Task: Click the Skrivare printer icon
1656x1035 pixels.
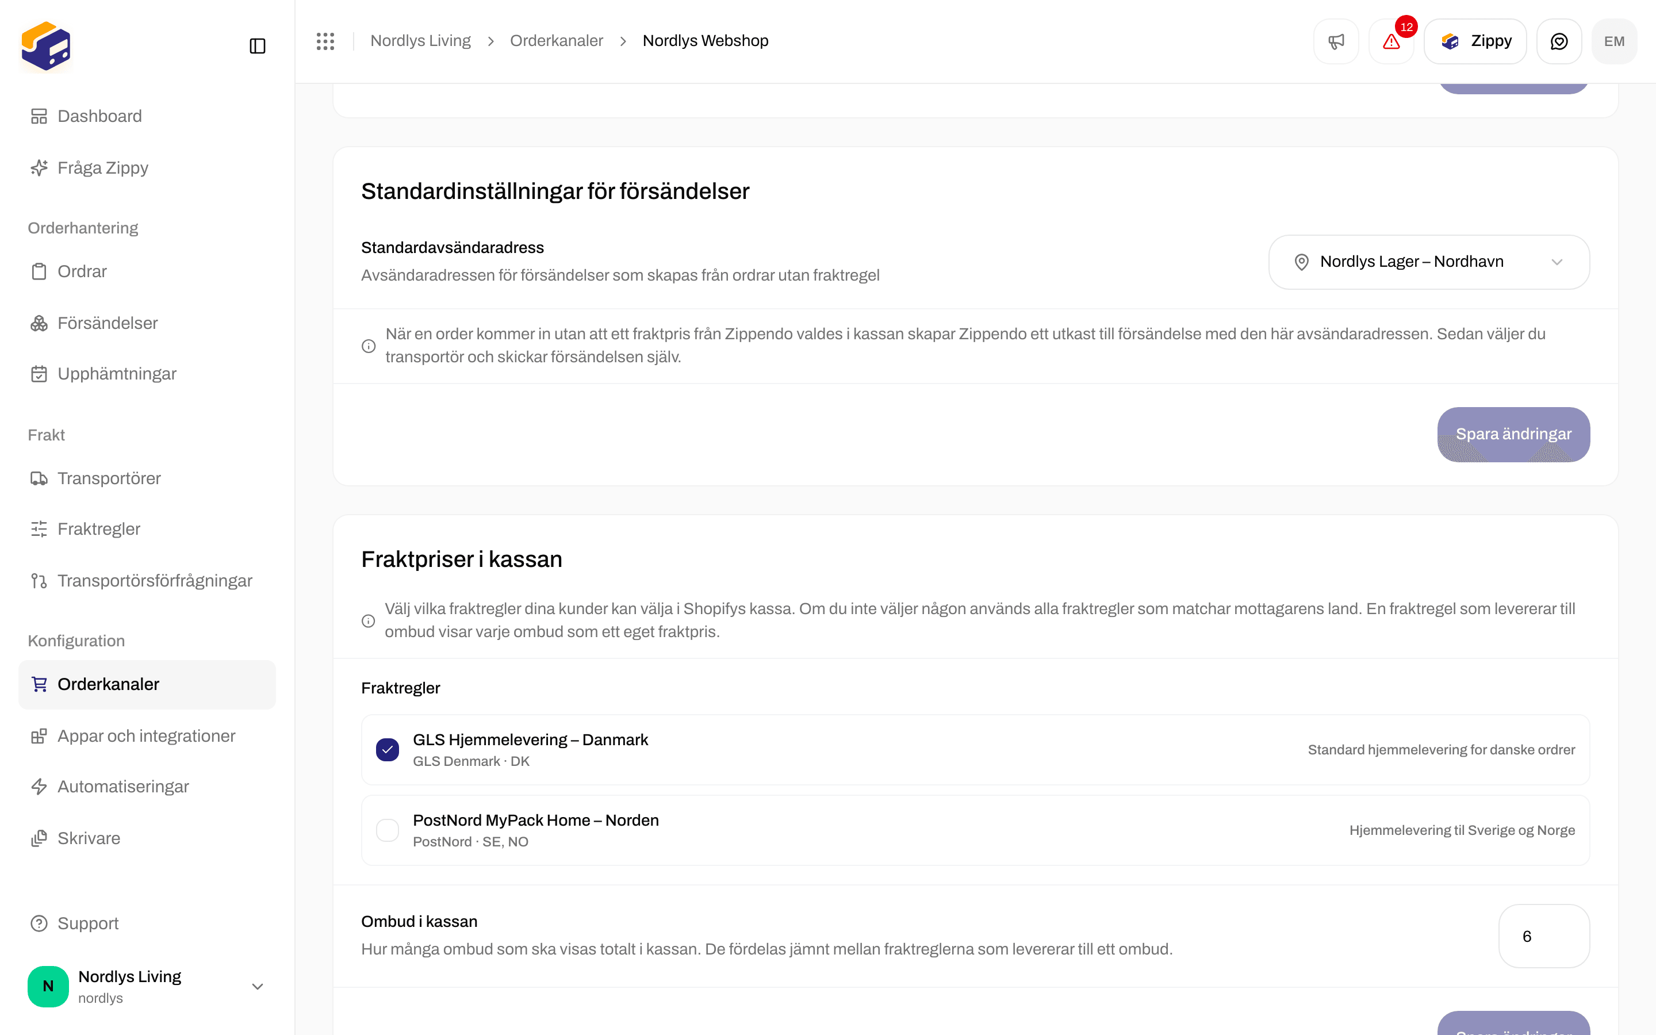Action: coord(39,838)
